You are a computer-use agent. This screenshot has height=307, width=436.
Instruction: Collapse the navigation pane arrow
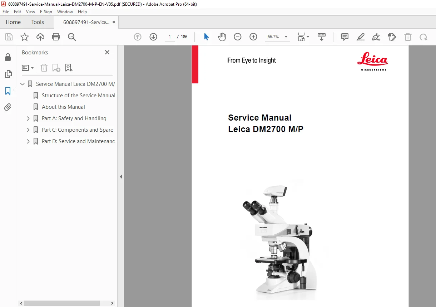121,176
